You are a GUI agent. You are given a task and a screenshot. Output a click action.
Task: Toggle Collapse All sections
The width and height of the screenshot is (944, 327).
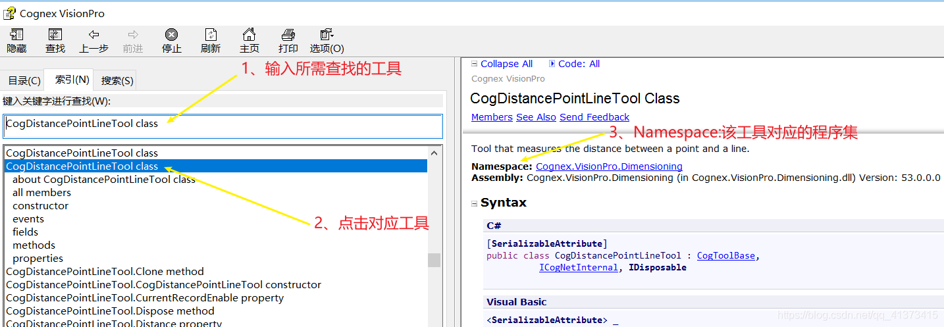tap(502, 64)
